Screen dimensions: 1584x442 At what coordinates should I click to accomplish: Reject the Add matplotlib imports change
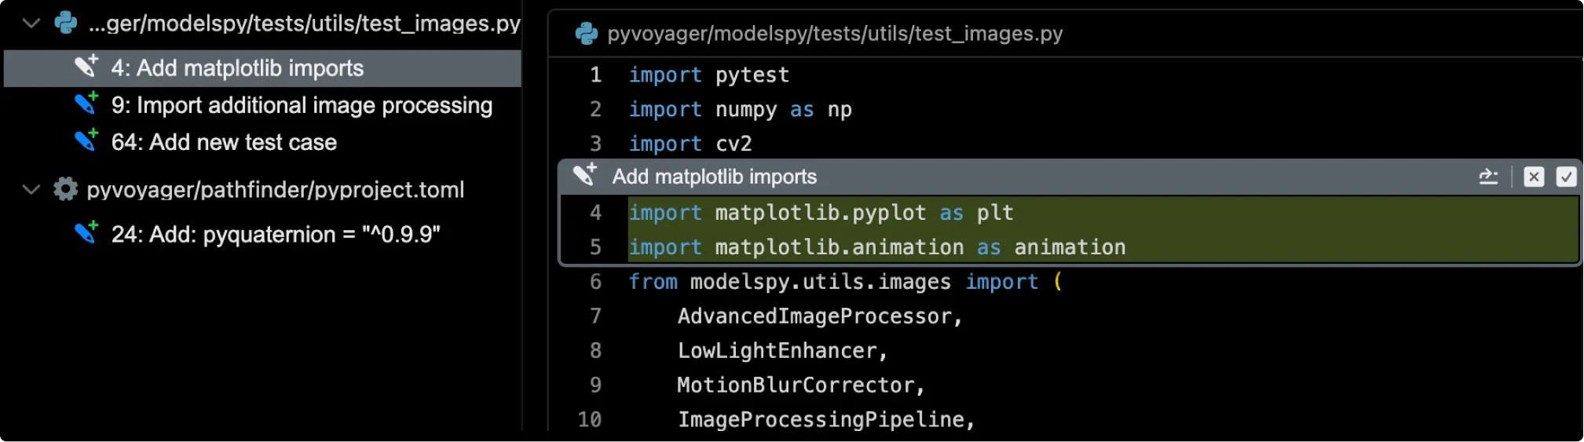pyautogui.click(x=1533, y=177)
